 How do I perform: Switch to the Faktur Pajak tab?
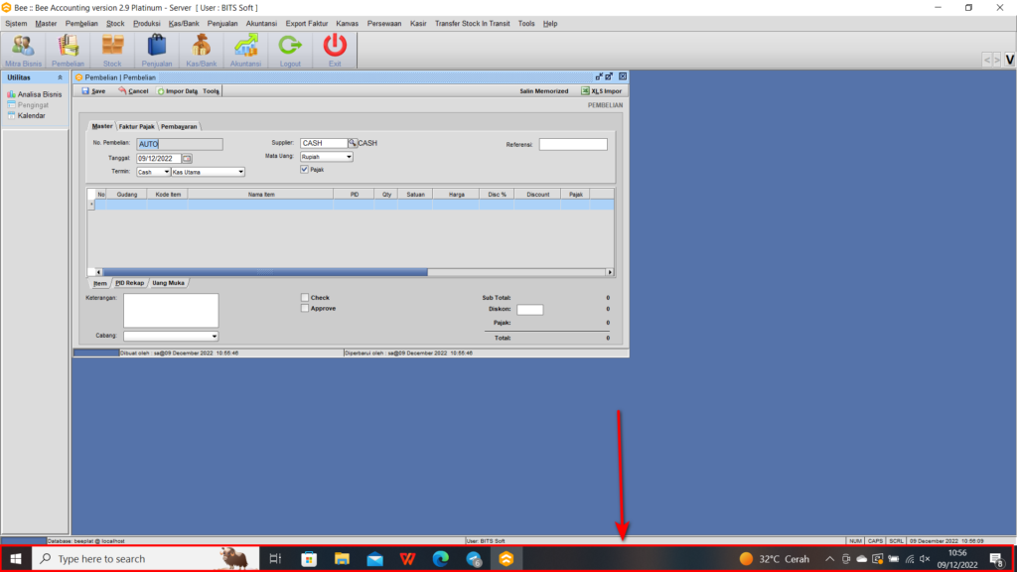pyautogui.click(x=136, y=126)
